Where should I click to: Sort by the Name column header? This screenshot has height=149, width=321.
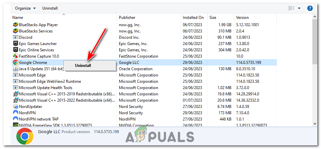(x=64, y=18)
